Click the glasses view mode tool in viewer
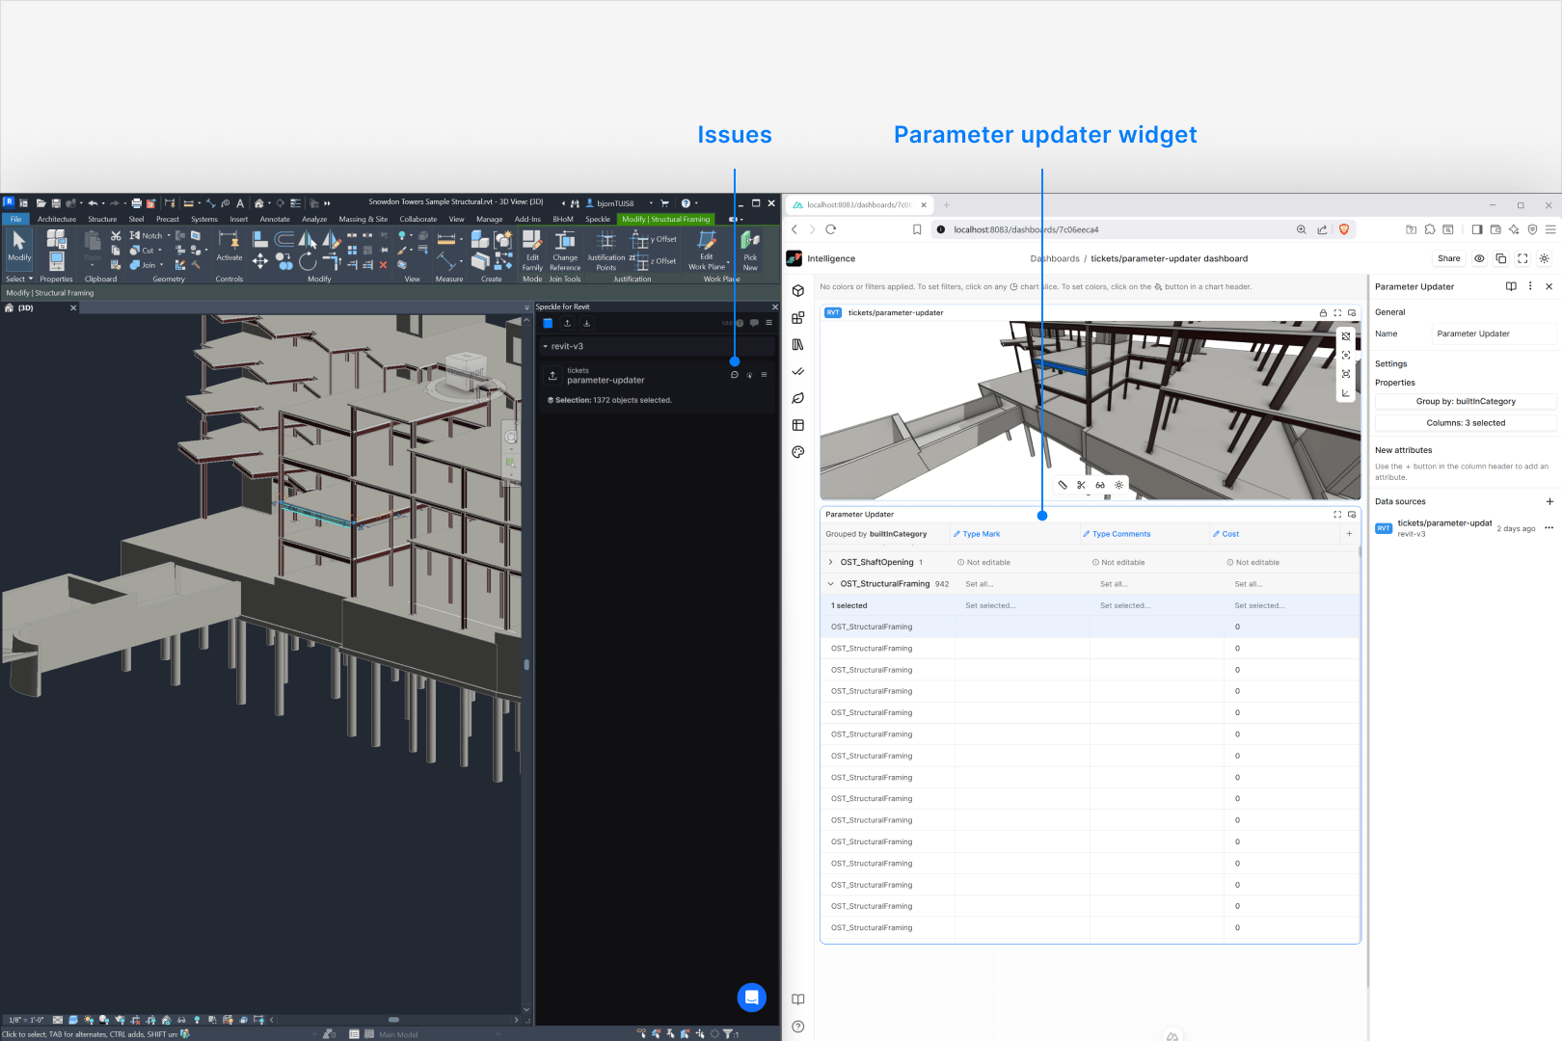Image resolution: width=1562 pixels, height=1041 pixels. click(1100, 485)
